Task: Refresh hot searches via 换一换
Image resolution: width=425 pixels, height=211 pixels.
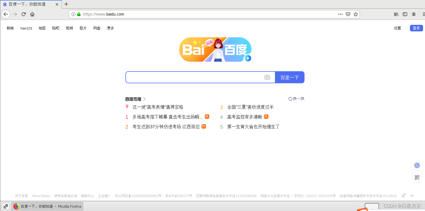Action: click(x=296, y=99)
